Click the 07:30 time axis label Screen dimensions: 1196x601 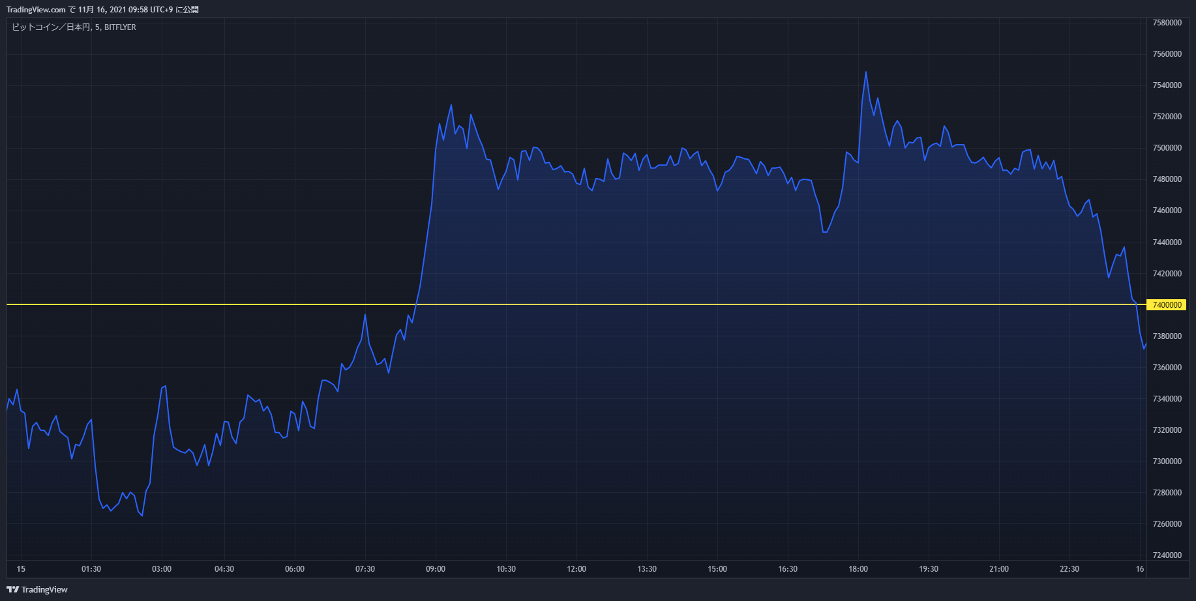tap(365, 569)
